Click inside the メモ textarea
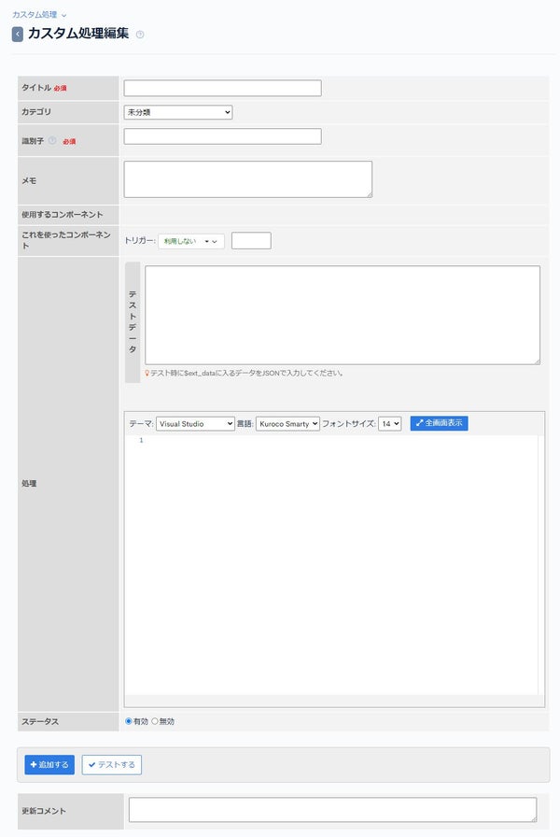The height and width of the screenshot is (837, 560). tap(248, 179)
